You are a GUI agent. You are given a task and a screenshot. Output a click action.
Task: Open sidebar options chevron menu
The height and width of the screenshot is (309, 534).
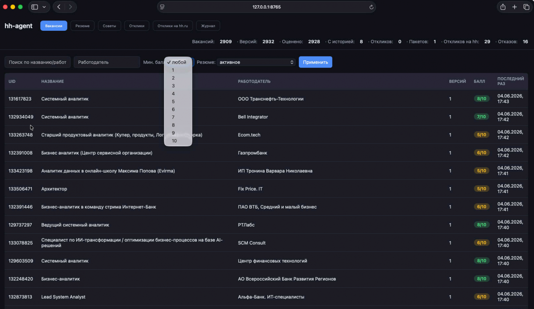44,7
